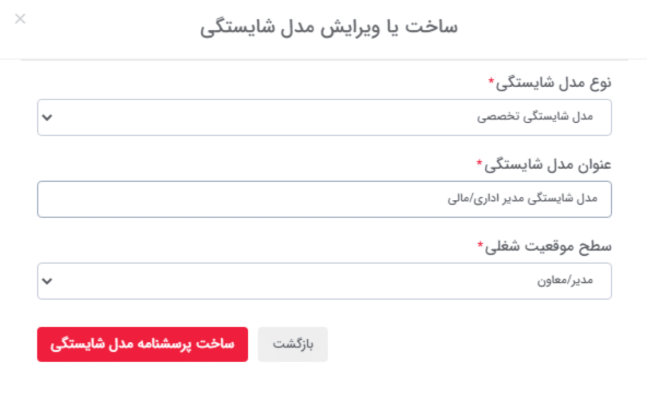
Task: Click the dialog title ساخت یا ویرایش مدل شایستگی
Action: click(x=329, y=27)
